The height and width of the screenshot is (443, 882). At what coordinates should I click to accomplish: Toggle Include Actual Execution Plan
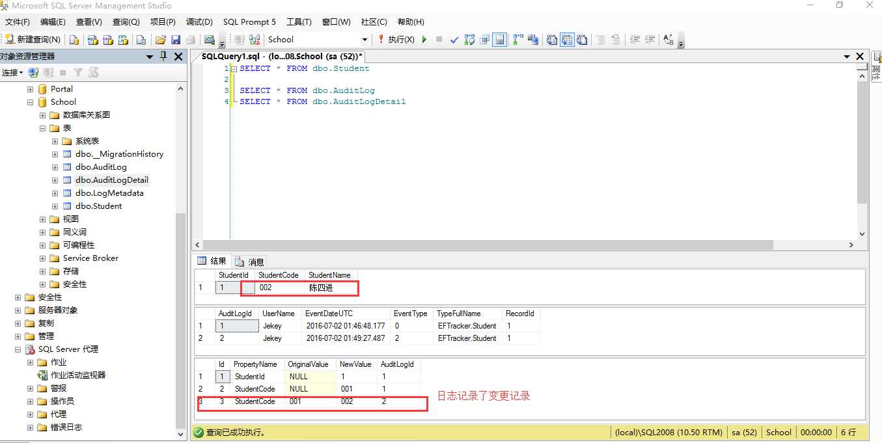pyautogui.click(x=518, y=40)
